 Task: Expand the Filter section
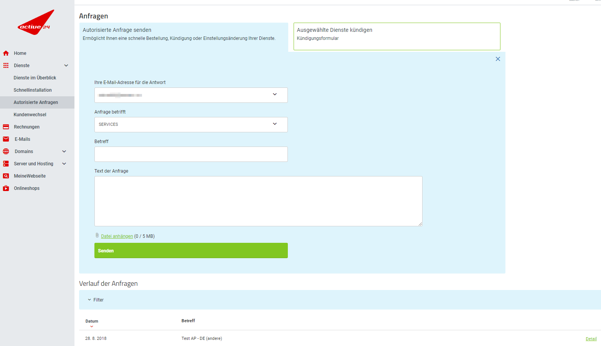point(96,300)
